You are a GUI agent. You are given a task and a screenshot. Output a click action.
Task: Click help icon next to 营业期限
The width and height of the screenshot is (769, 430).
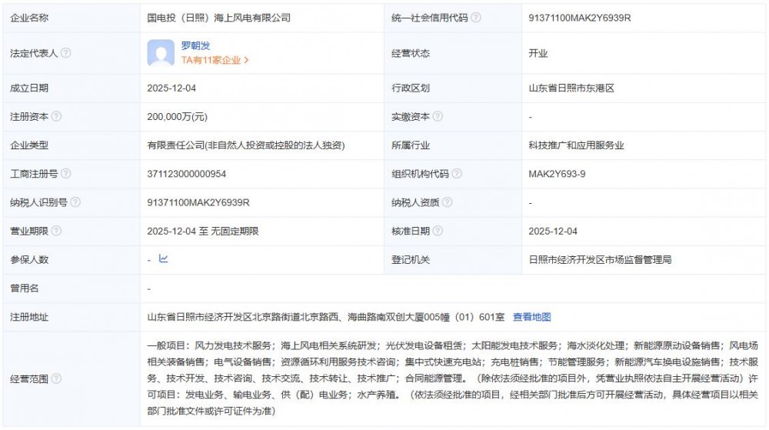(x=56, y=231)
